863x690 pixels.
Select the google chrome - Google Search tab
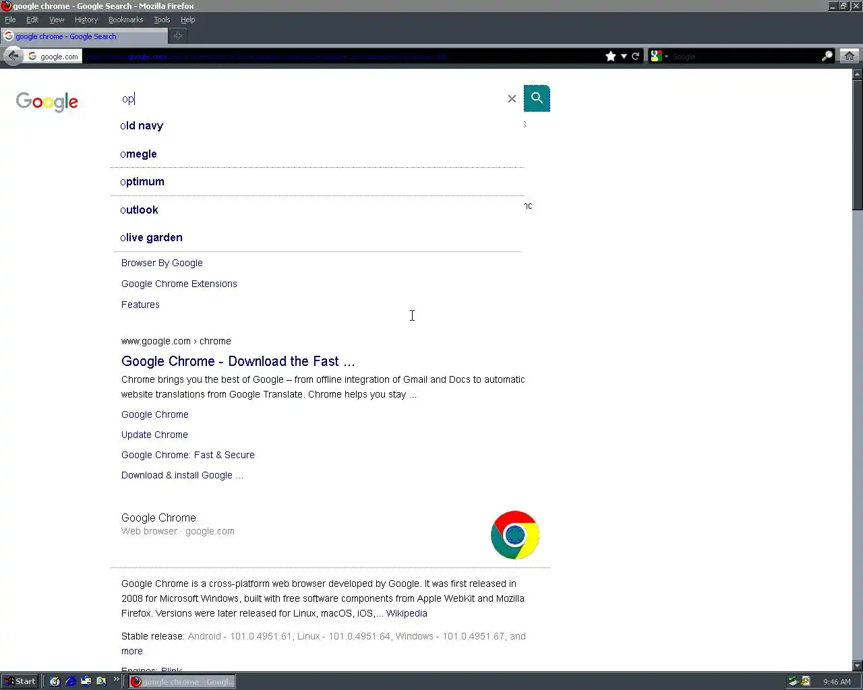[x=84, y=36]
